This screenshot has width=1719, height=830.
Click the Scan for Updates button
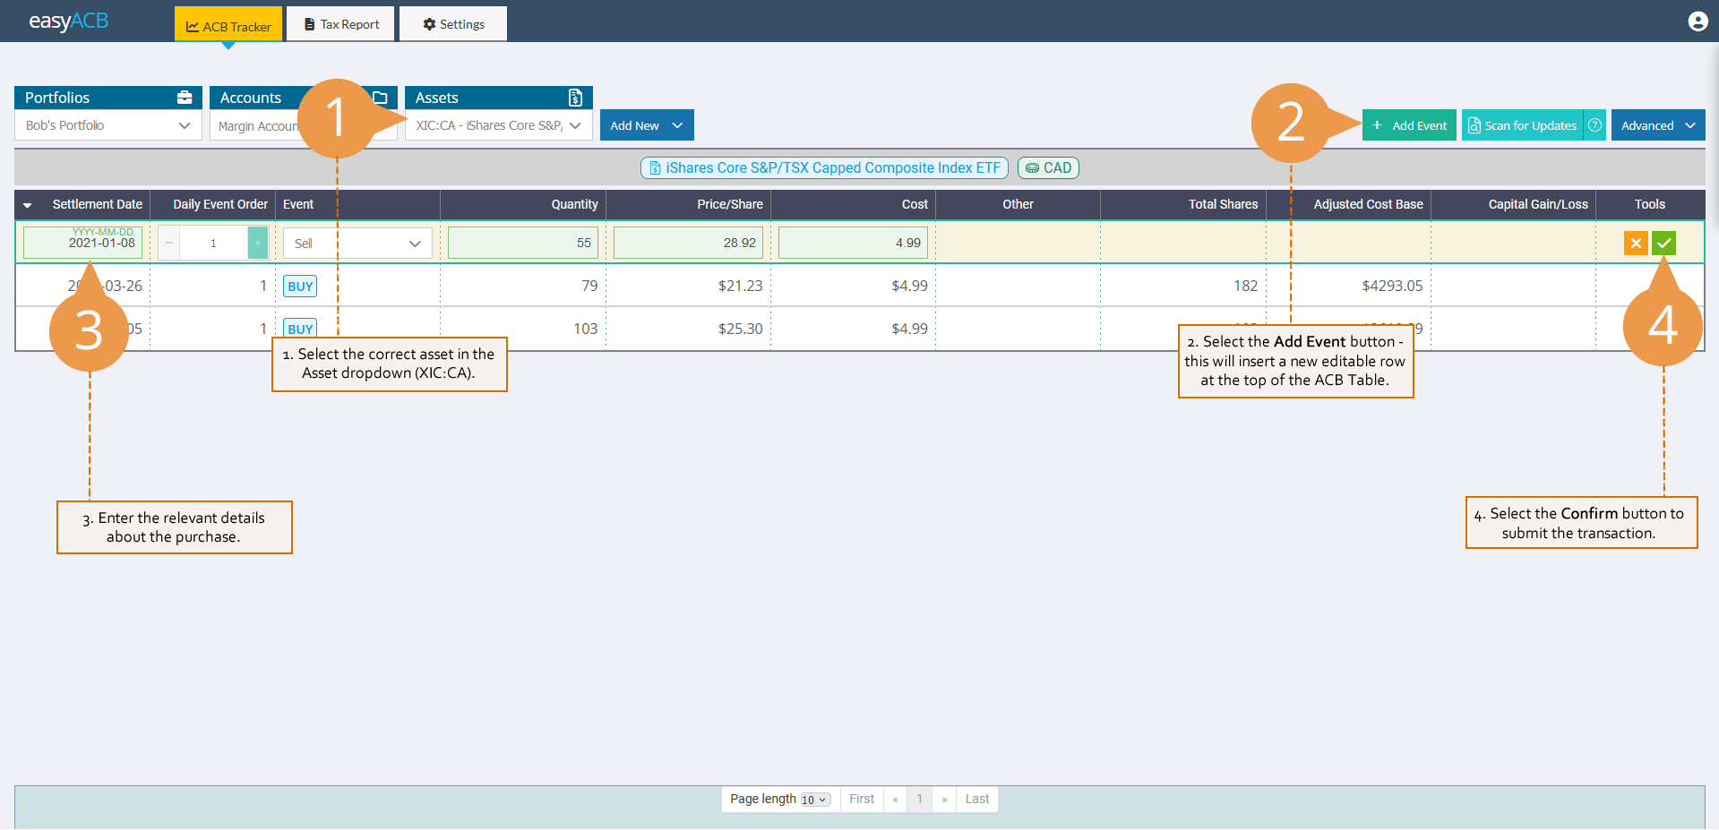pyautogui.click(x=1523, y=124)
